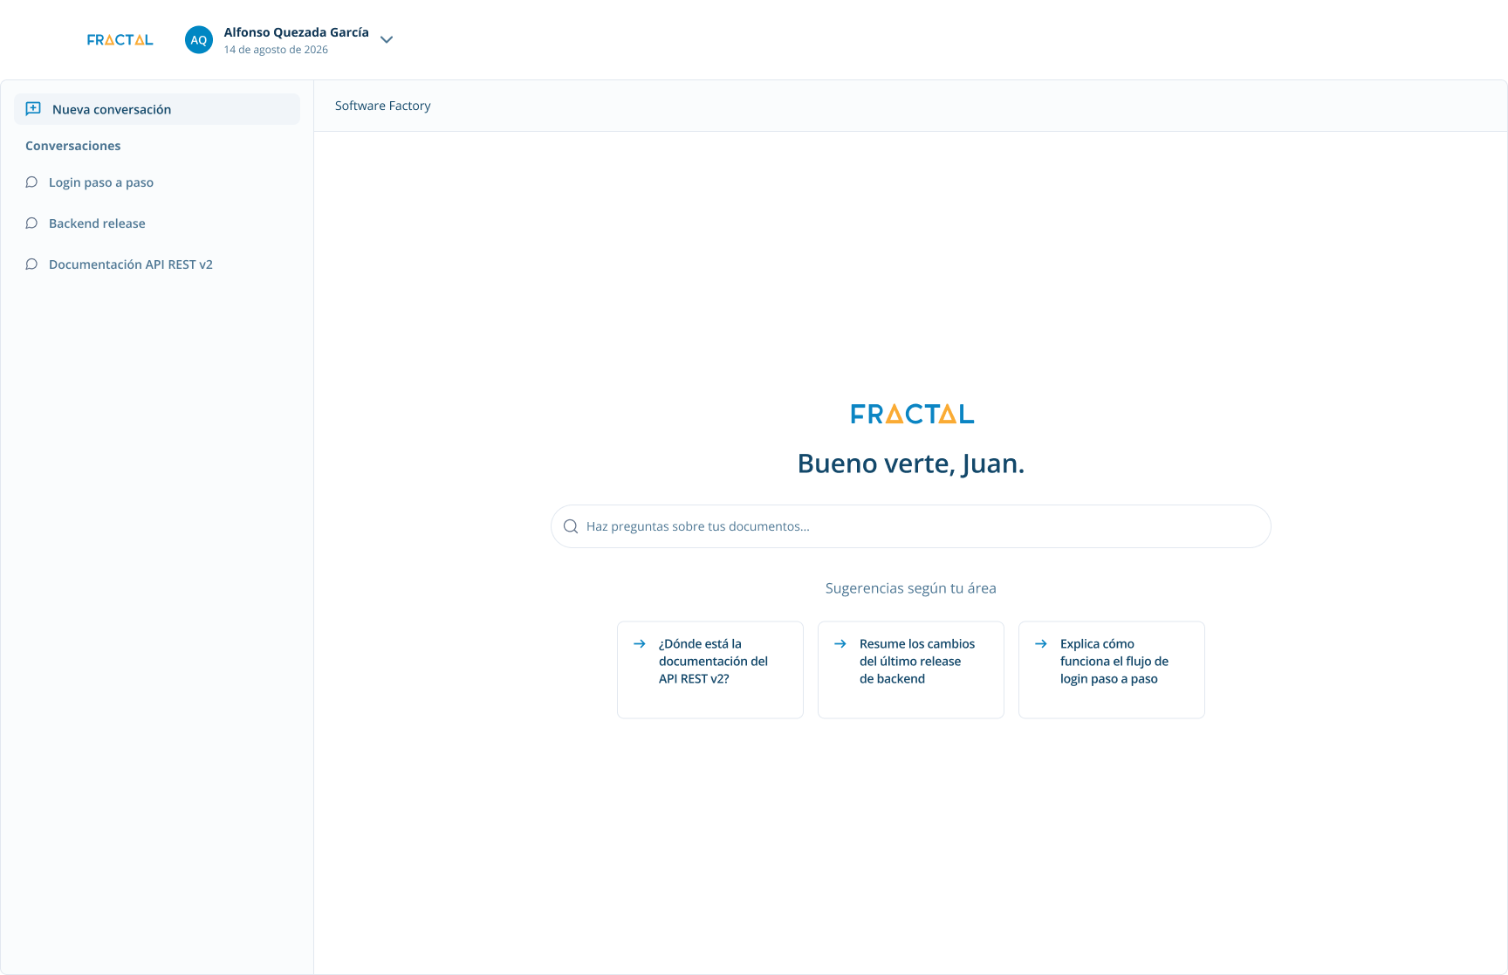Click the arrow icon on the API REST v2 suggestion

[x=640, y=644]
